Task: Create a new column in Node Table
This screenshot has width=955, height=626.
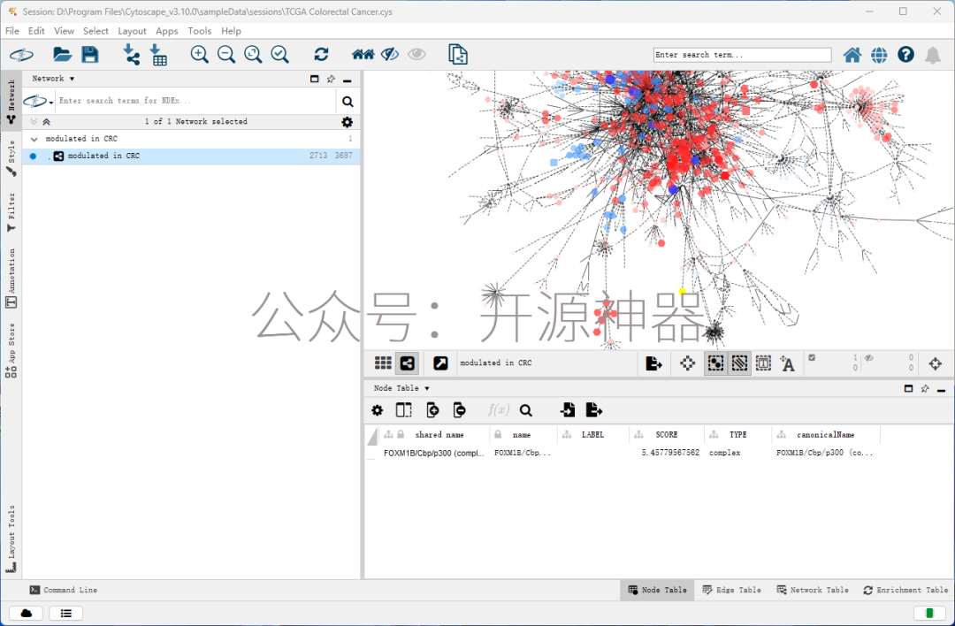Action: tap(432, 410)
